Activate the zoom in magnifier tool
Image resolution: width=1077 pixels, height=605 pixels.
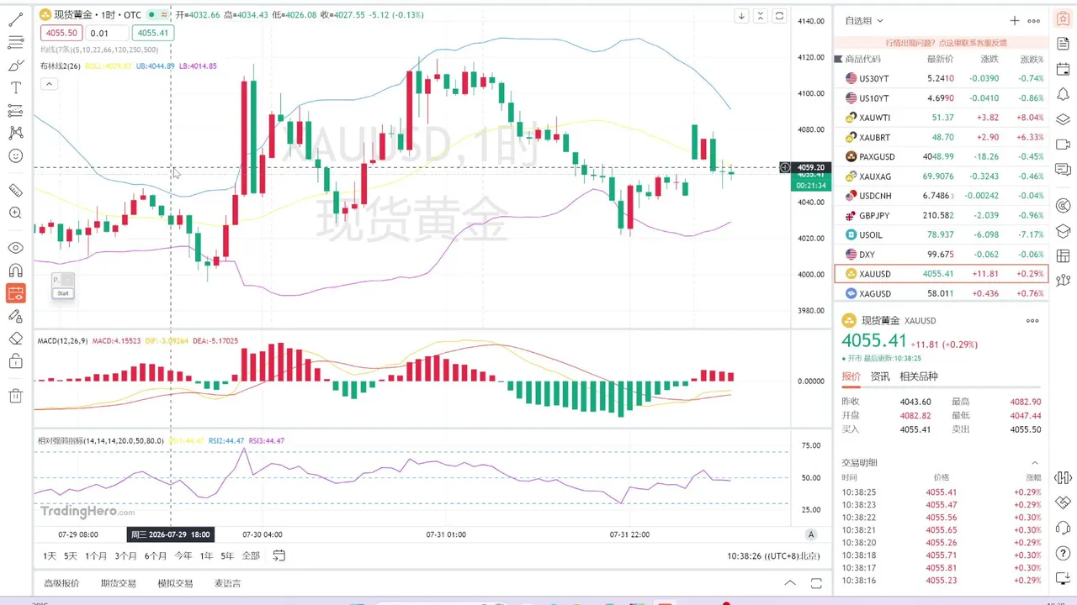click(15, 213)
